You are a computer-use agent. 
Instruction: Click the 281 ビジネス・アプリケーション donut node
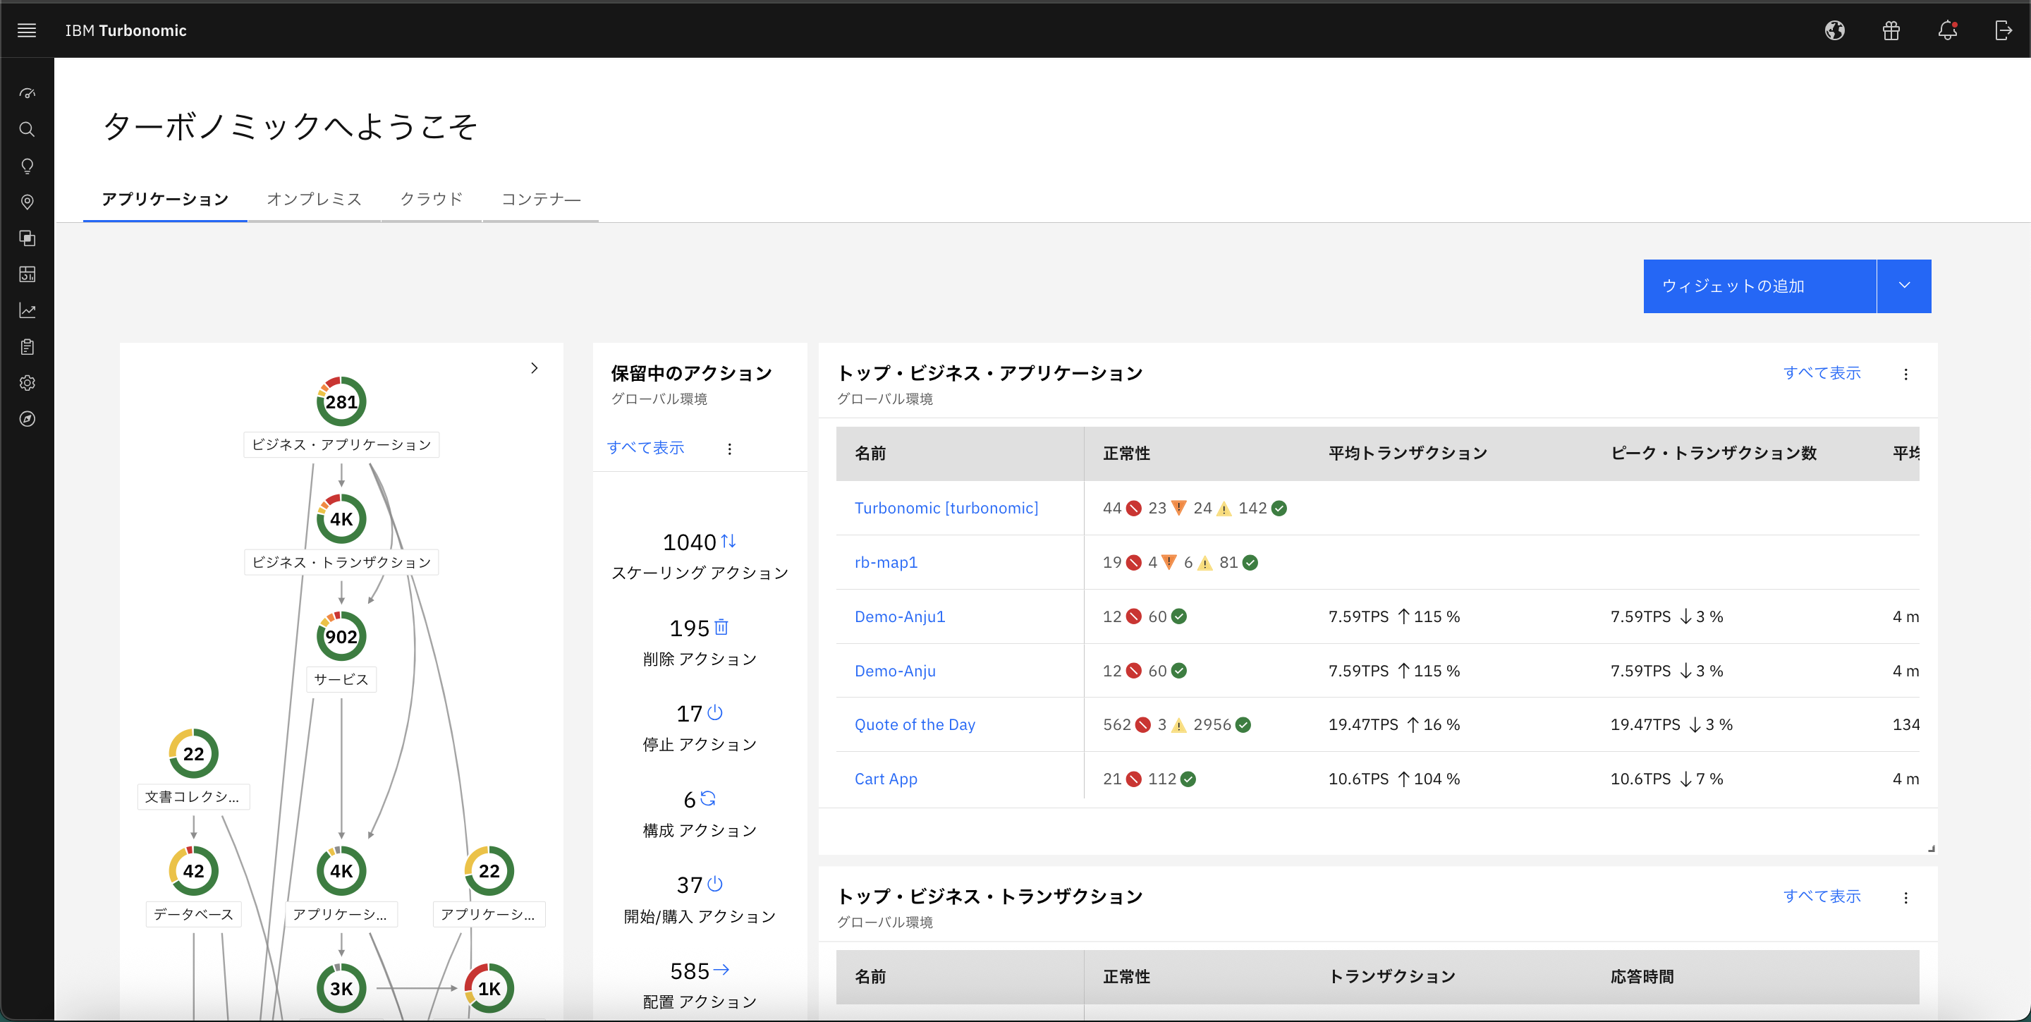pyautogui.click(x=341, y=401)
